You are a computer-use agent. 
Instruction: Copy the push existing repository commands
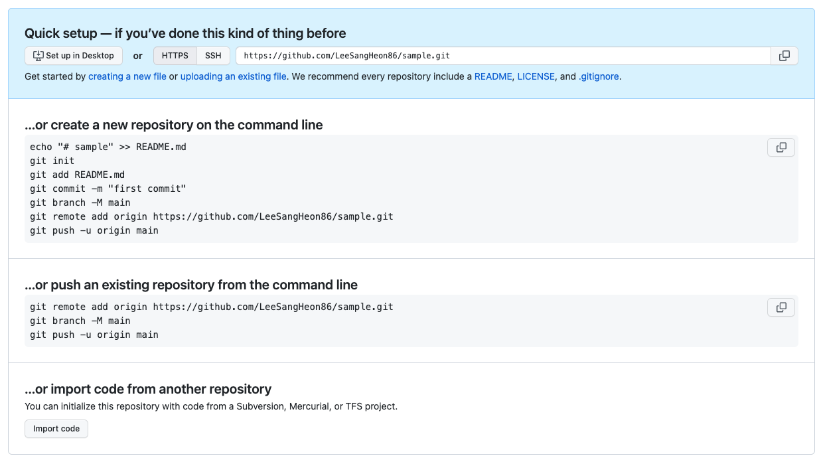[781, 307]
